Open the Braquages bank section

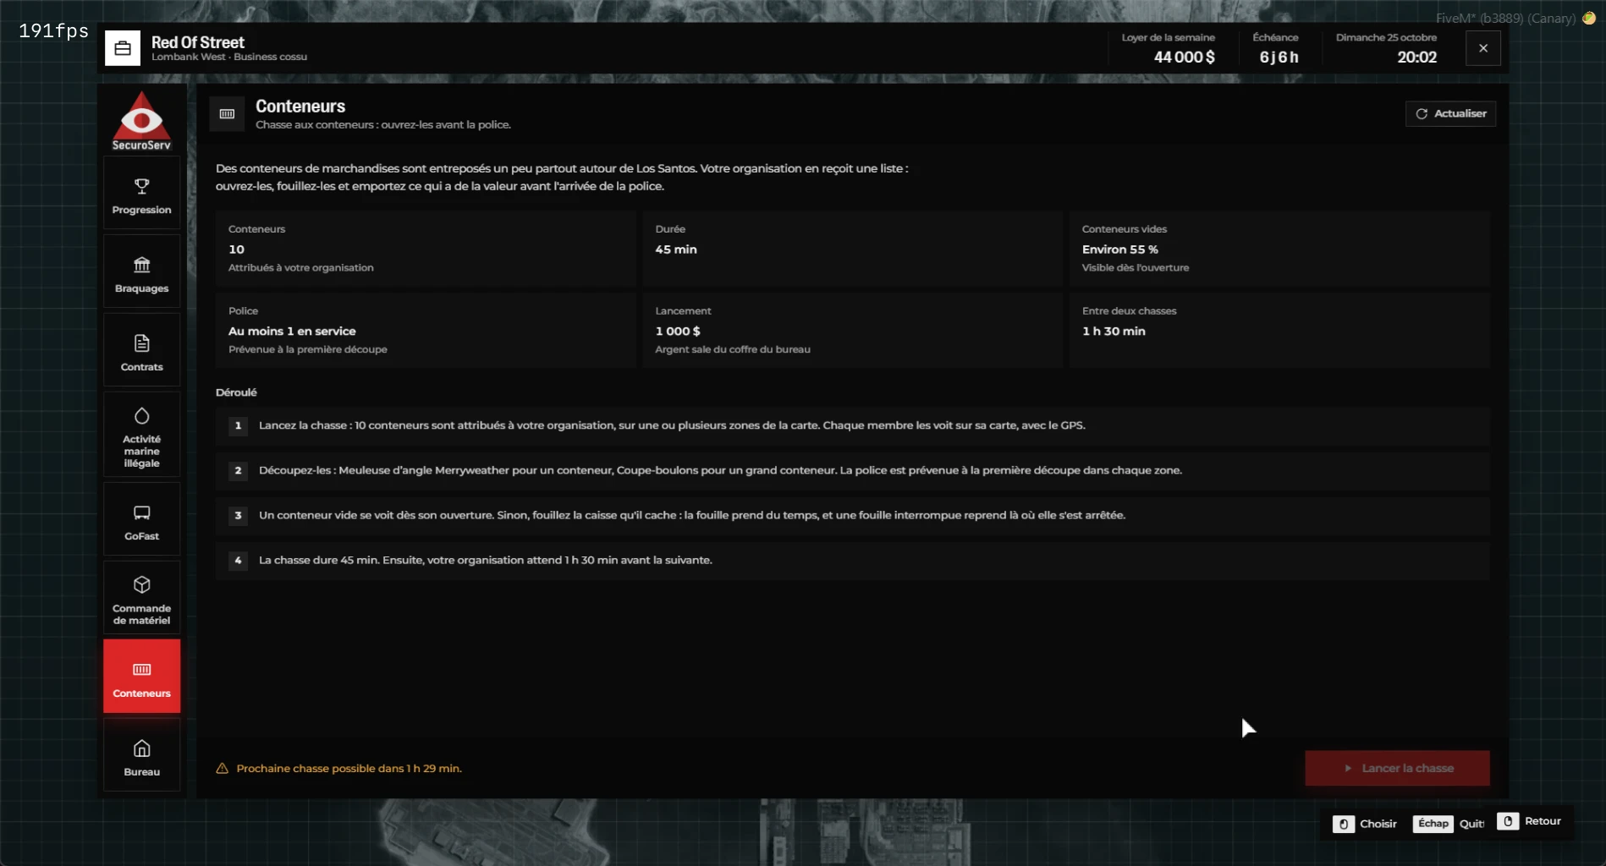click(141, 272)
